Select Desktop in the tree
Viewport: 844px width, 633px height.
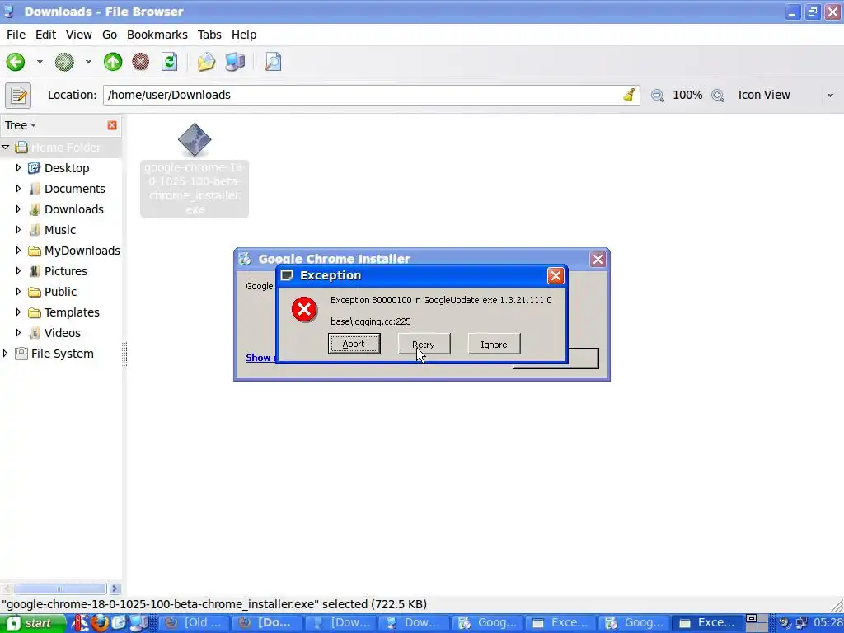67,168
